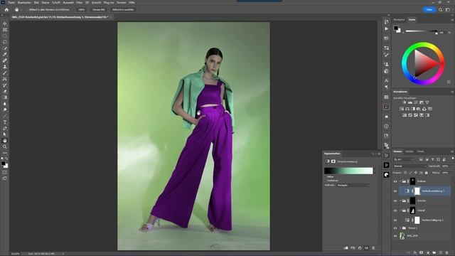The width and height of the screenshot is (455, 256).
Task: Click the blue Teilen share button
Action: [429, 9]
